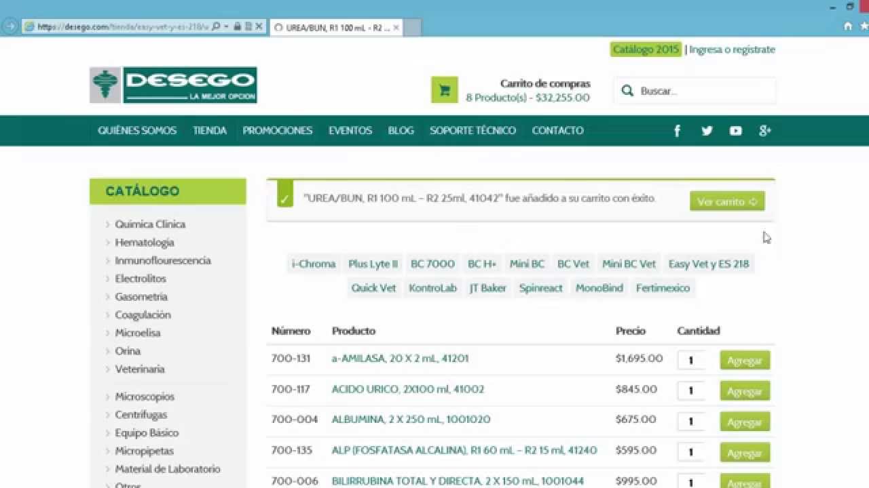
Task: Open Equipo Básico catalog category
Action: pyautogui.click(x=147, y=433)
